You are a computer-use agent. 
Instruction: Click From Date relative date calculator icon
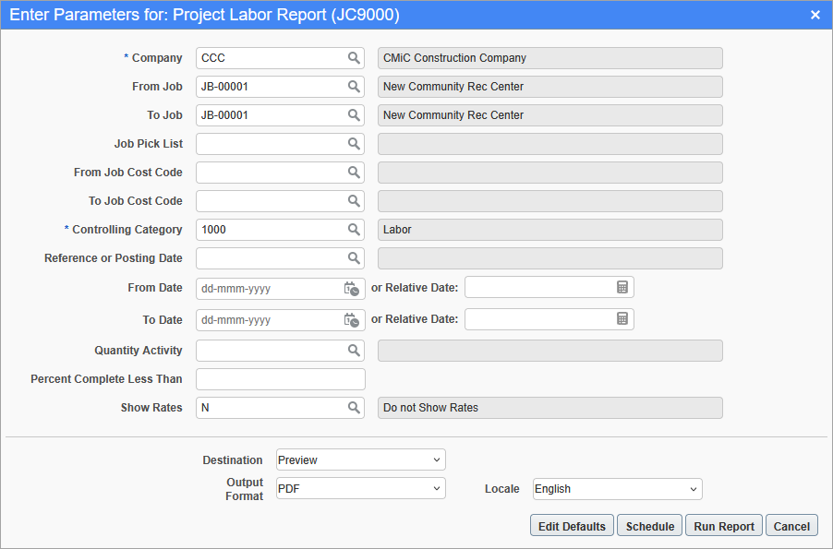622,287
